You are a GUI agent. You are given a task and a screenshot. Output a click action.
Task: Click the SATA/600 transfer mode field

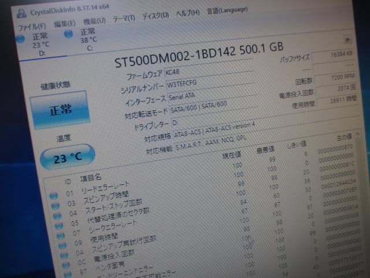[x=213, y=106]
